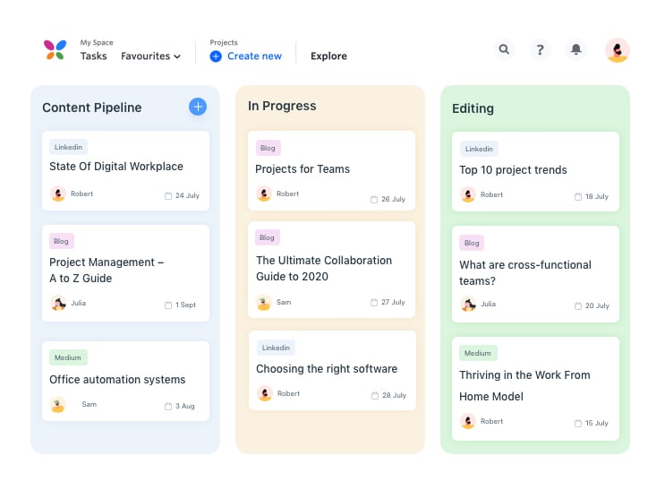This screenshot has width=665, height=490.
Task: Open Top 10 project trends card
Action: [535, 171]
